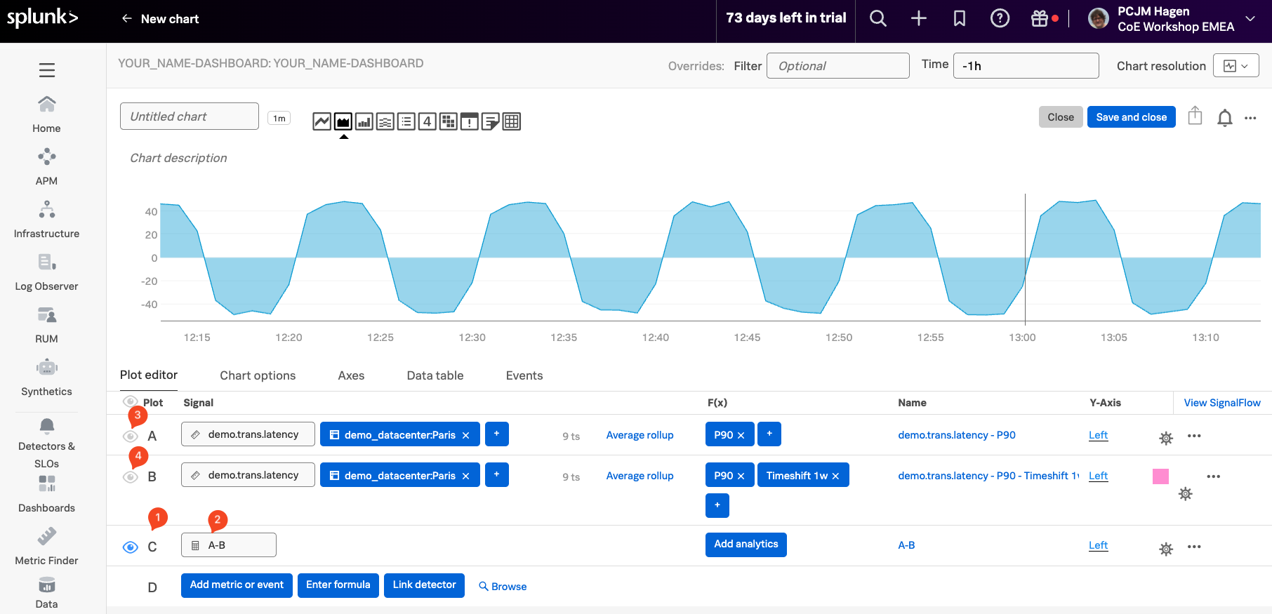Switch to the Chart options tab

pos(258,375)
